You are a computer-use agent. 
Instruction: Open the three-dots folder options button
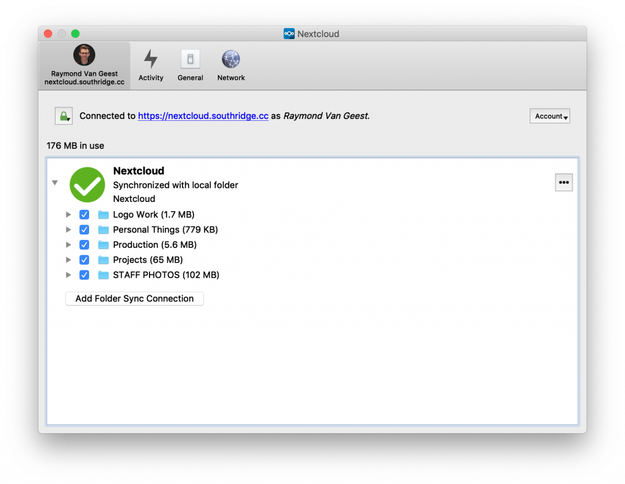[x=563, y=182]
